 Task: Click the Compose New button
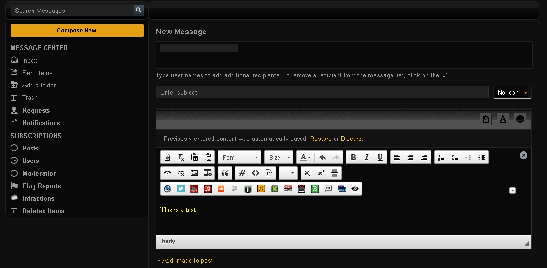77,31
